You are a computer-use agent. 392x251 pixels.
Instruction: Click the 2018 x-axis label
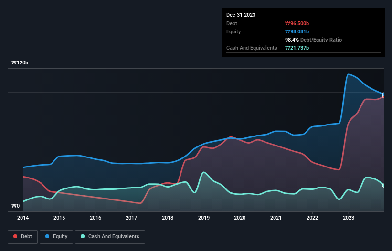point(168,218)
